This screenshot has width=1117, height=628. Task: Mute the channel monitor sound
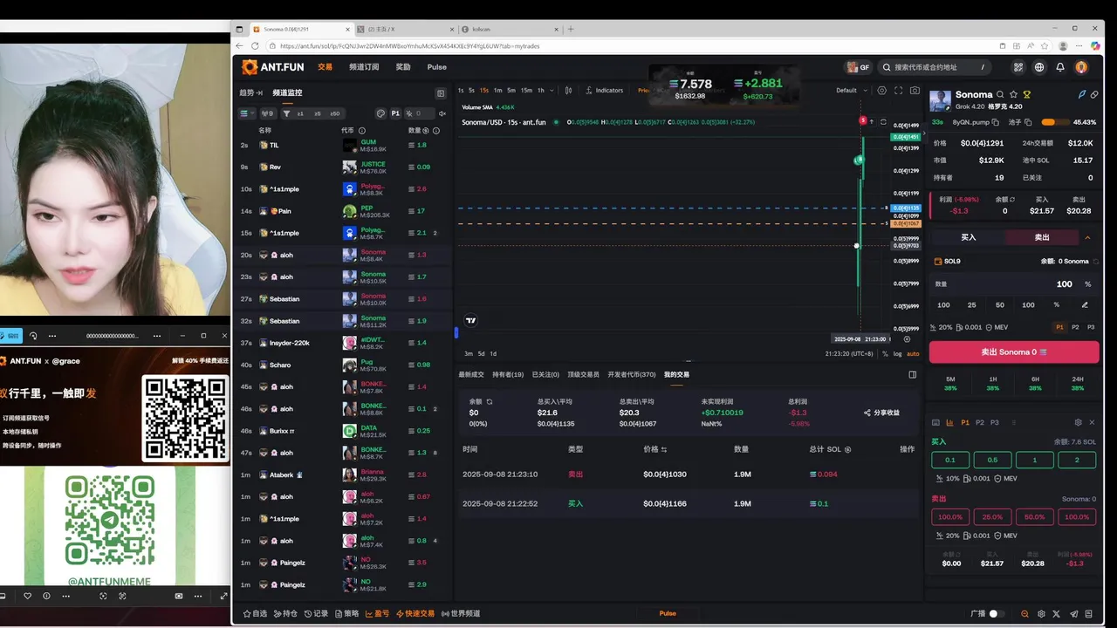pyautogui.click(x=442, y=113)
